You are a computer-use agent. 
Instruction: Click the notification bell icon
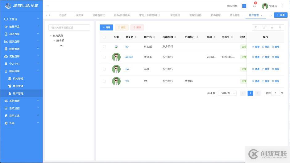[x=255, y=6]
